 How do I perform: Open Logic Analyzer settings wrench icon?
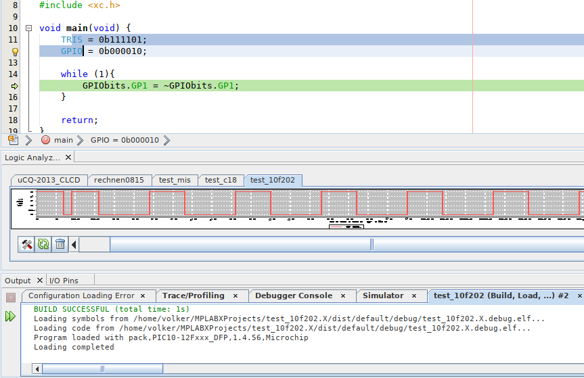click(x=26, y=244)
